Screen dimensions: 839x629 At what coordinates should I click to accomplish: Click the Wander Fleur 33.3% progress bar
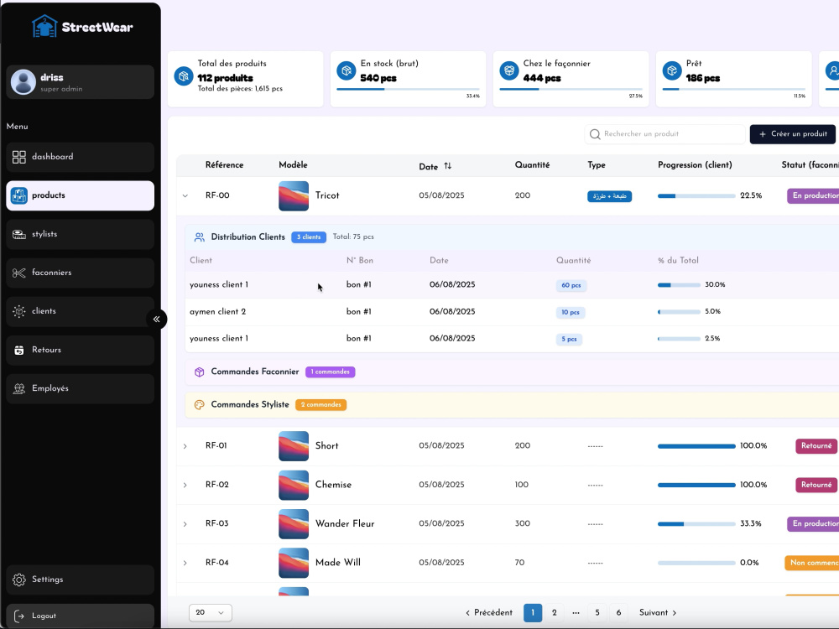(x=696, y=524)
